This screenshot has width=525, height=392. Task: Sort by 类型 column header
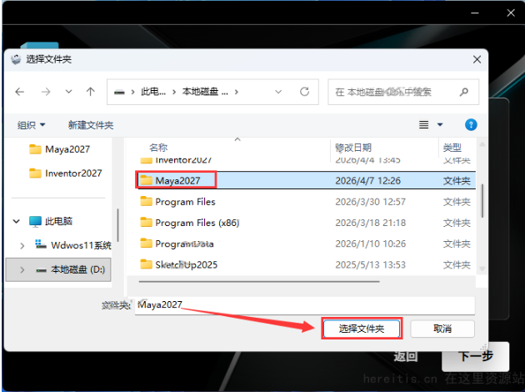click(x=452, y=148)
